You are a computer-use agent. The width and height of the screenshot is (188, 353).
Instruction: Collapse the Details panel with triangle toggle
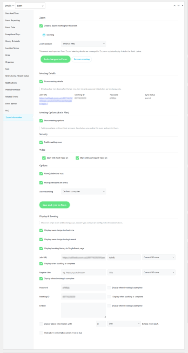182,6
